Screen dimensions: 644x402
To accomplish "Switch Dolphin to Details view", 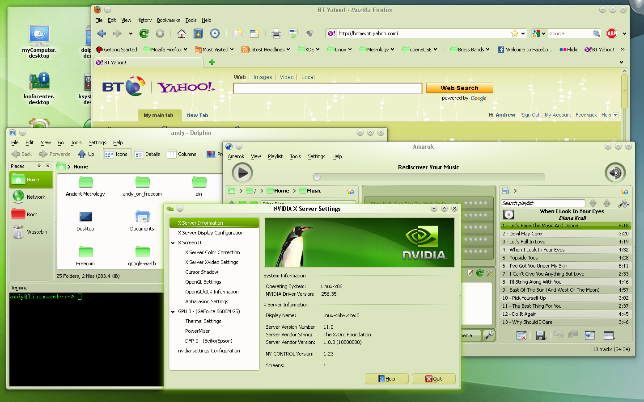I will [147, 154].
